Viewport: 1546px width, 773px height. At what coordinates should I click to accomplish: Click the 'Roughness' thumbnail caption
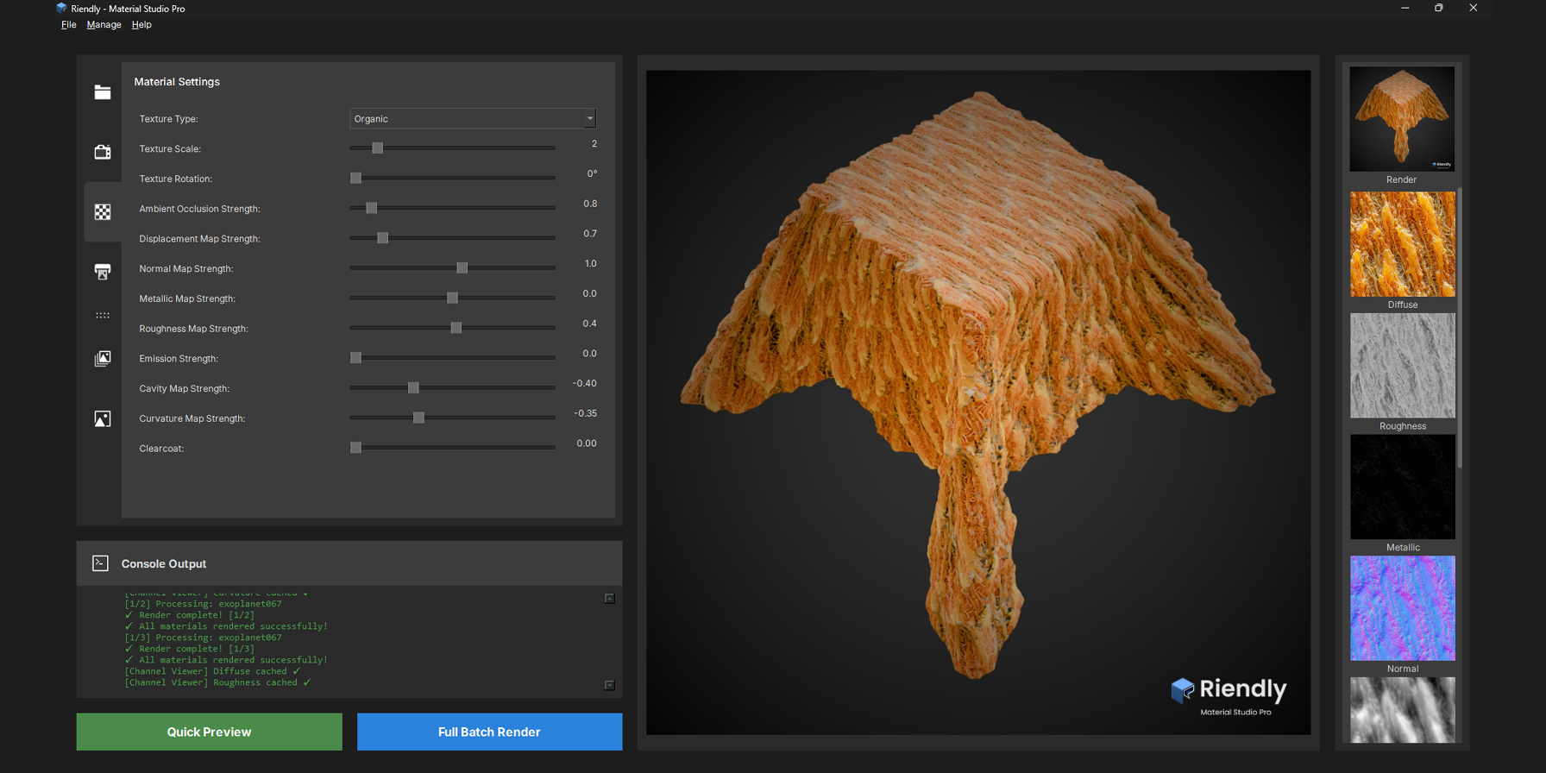point(1403,426)
